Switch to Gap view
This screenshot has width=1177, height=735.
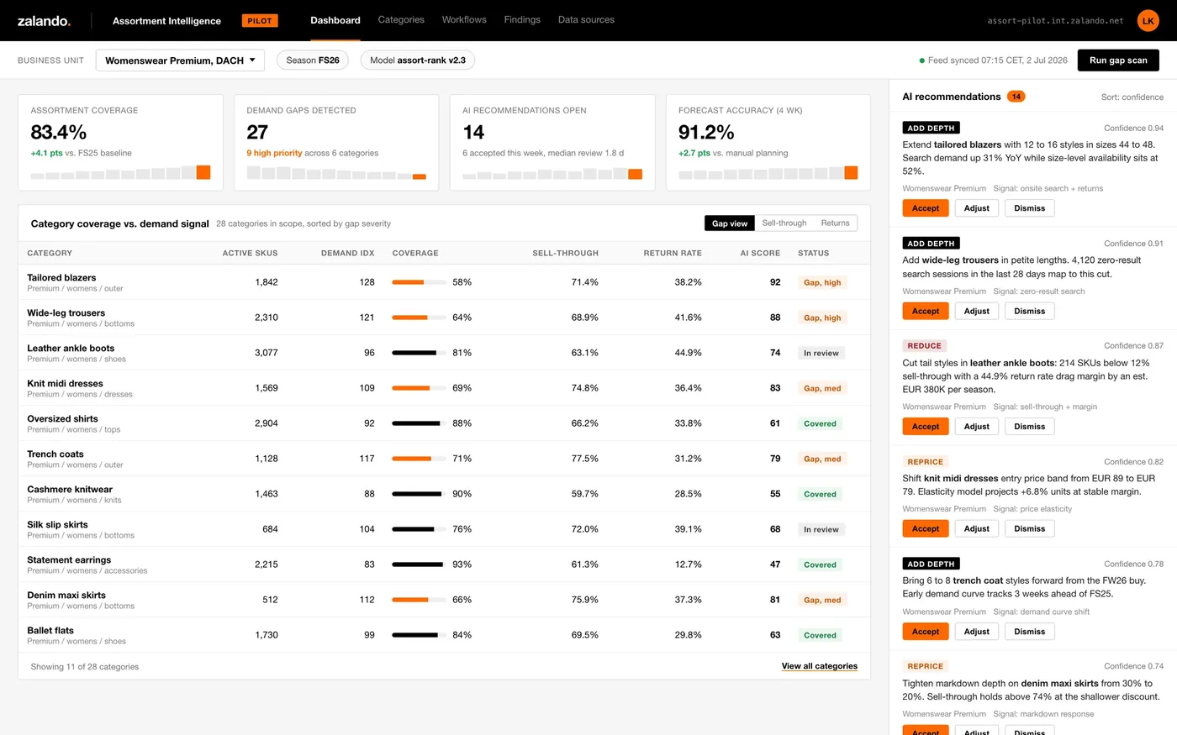729,223
